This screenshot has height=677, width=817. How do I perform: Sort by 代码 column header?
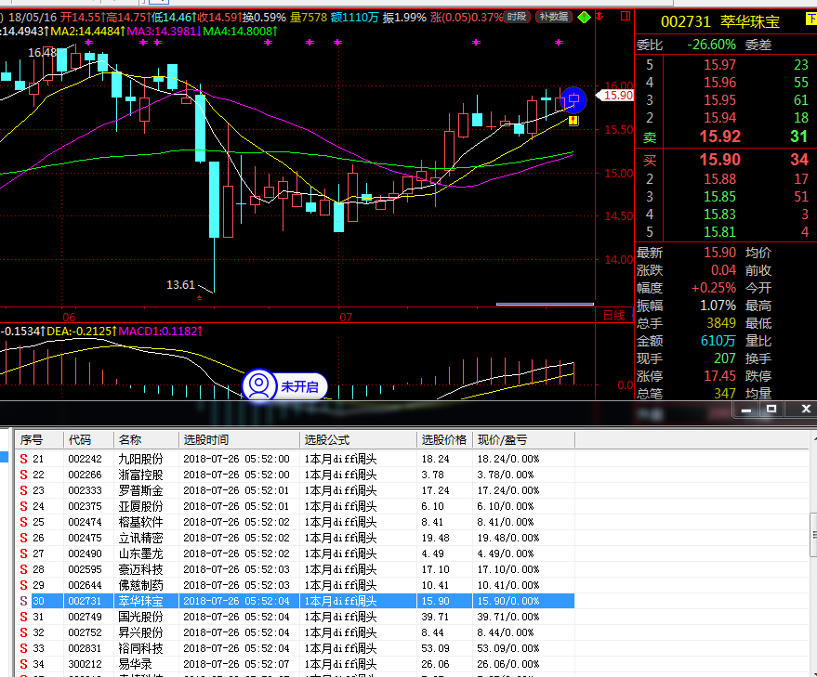(88, 440)
